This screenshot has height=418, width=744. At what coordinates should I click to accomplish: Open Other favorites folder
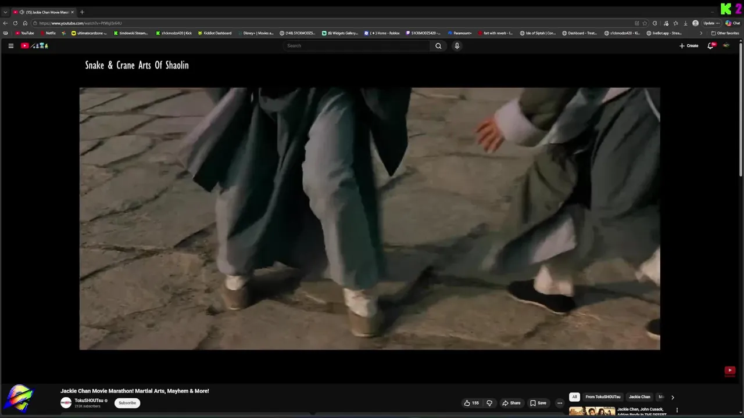point(725,33)
